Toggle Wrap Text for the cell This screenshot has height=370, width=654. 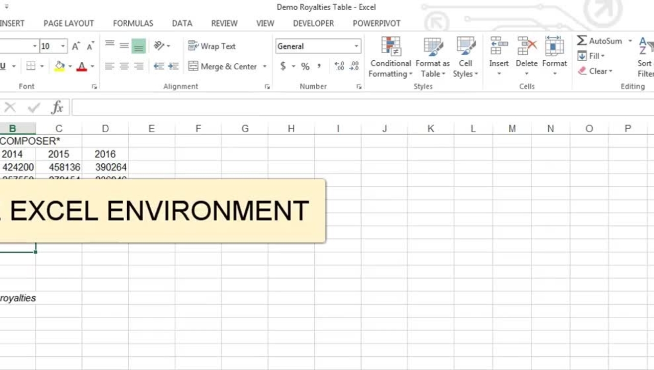[x=212, y=46]
